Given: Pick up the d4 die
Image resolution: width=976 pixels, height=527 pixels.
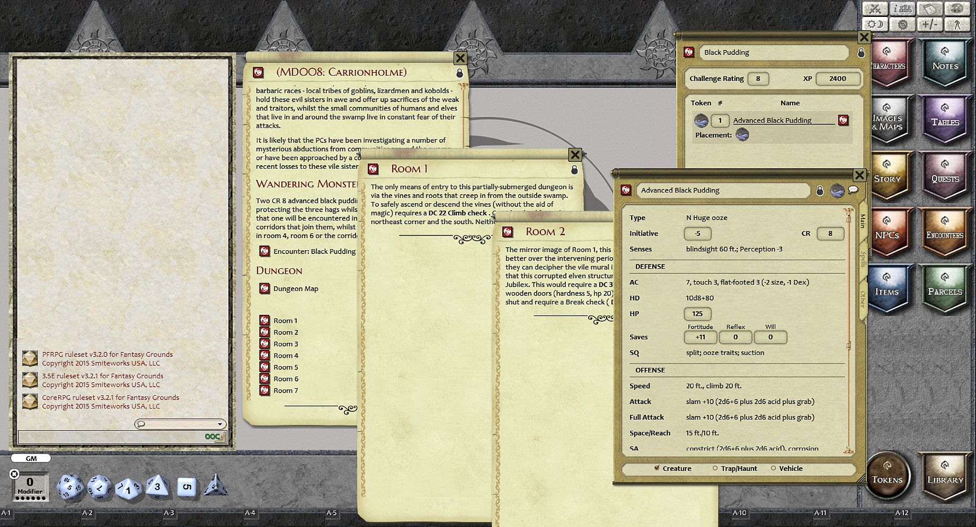Looking at the screenshot, I should coord(216,486).
